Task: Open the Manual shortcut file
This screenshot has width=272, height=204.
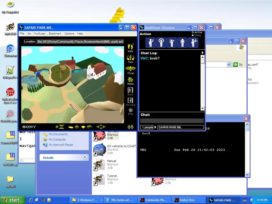Action: [x=106, y=164]
